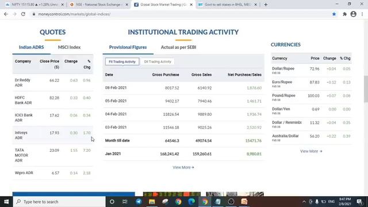
Task: Select Actual as per SEBI tab
Action: [178, 47]
